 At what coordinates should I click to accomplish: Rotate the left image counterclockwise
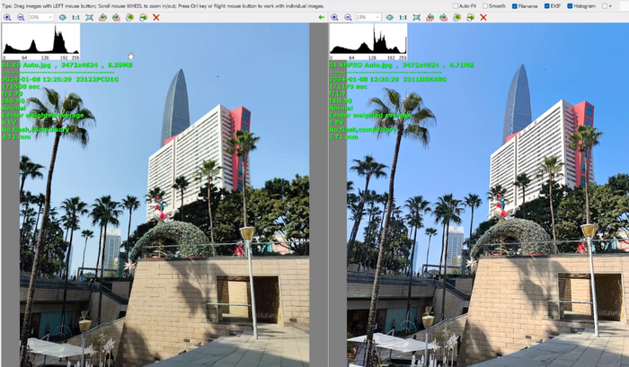(103, 17)
